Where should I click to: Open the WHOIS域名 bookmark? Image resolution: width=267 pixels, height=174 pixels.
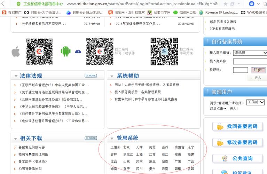tap(254, 13)
